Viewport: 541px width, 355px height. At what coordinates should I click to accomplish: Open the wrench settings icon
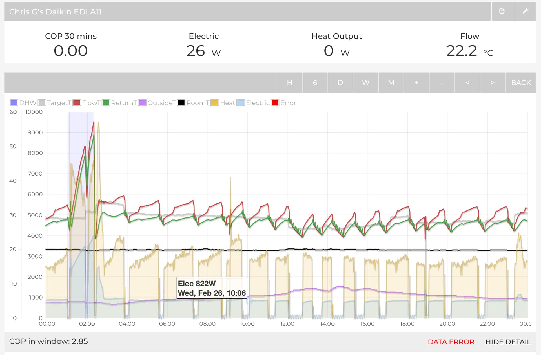(x=526, y=11)
